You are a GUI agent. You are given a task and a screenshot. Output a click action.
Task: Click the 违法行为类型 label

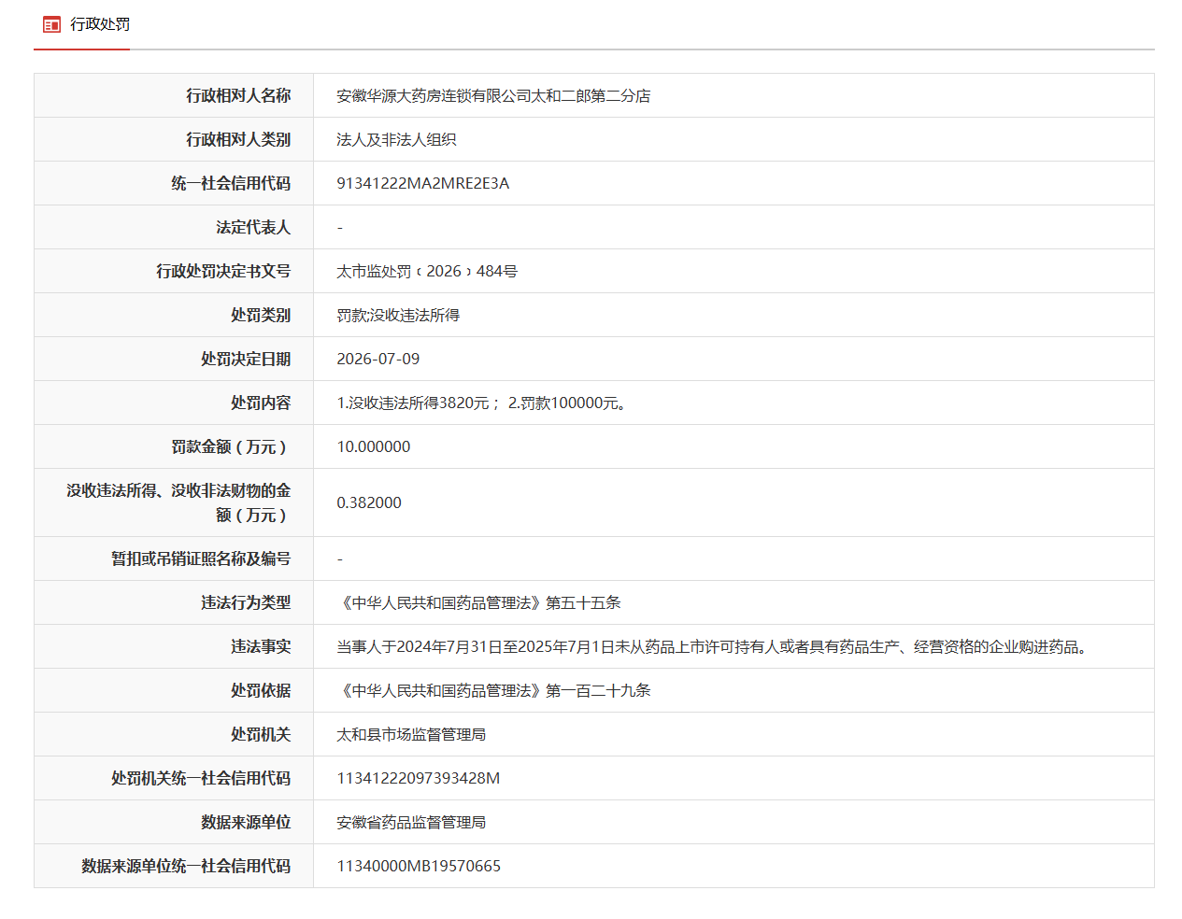246,602
